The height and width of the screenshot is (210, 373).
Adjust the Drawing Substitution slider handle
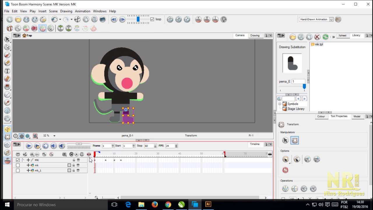(x=304, y=87)
